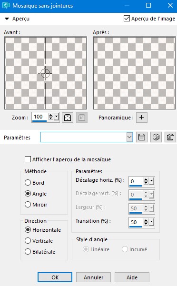Click the zoom to 100% 1:1 icon
The width and height of the screenshot is (177, 286).
point(82,118)
